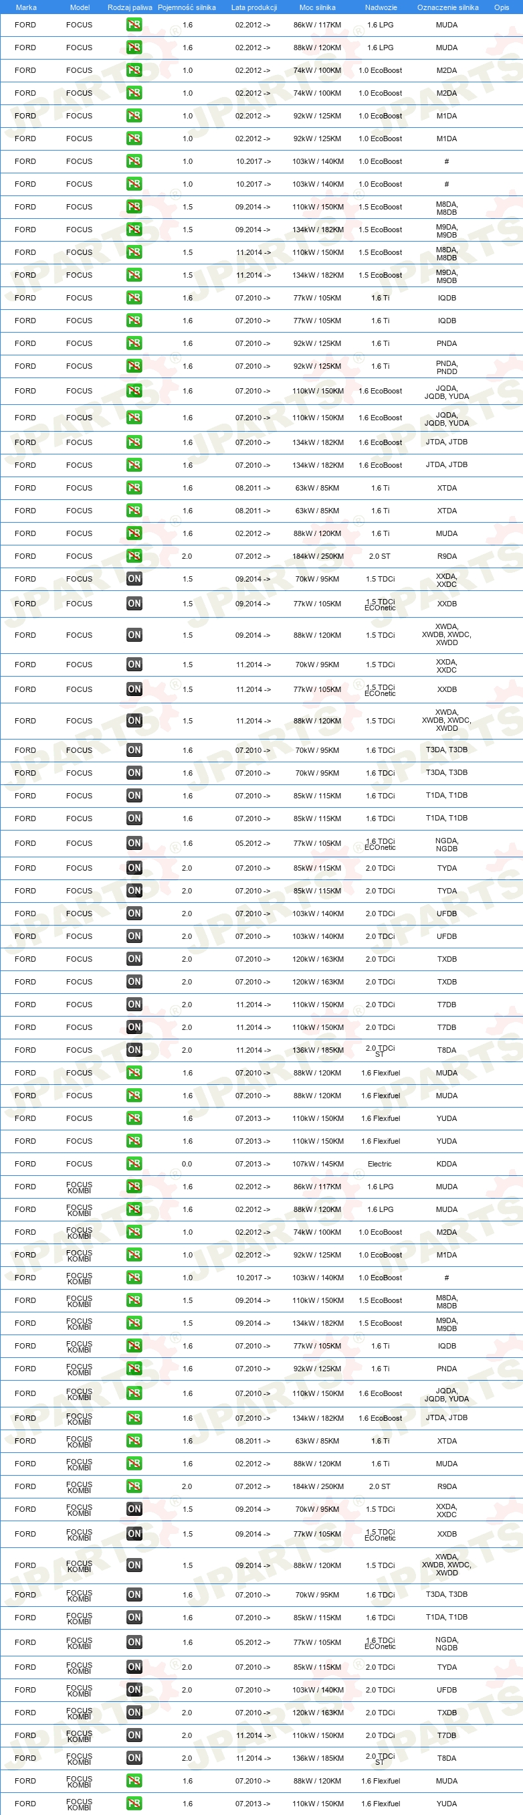
Task: Click 2.0 TDCi ST label in FOCUS T8DA row
Action: tap(380, 1051)
